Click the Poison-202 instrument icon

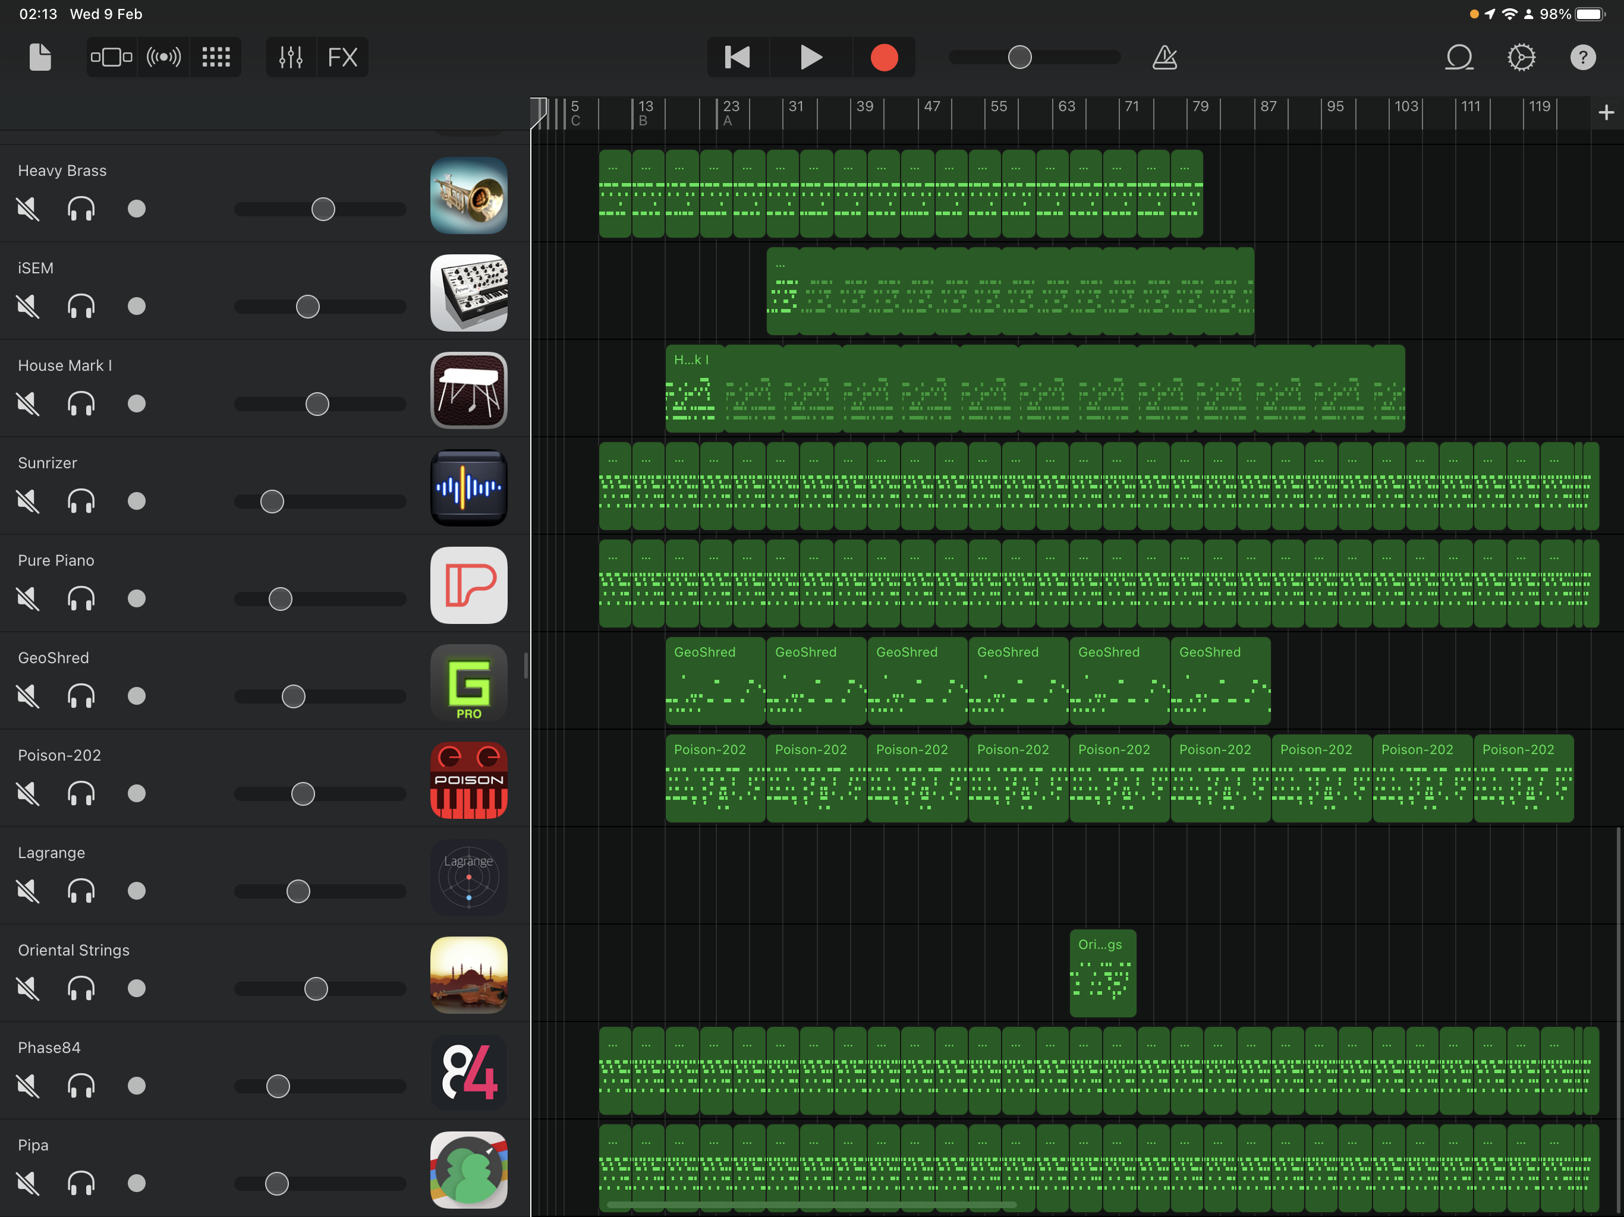tap(468, 780)
